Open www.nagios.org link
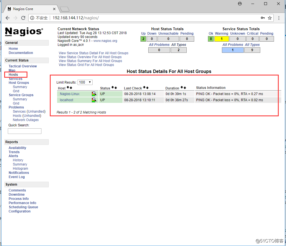 pyautogui.click(x=105, y=41)
